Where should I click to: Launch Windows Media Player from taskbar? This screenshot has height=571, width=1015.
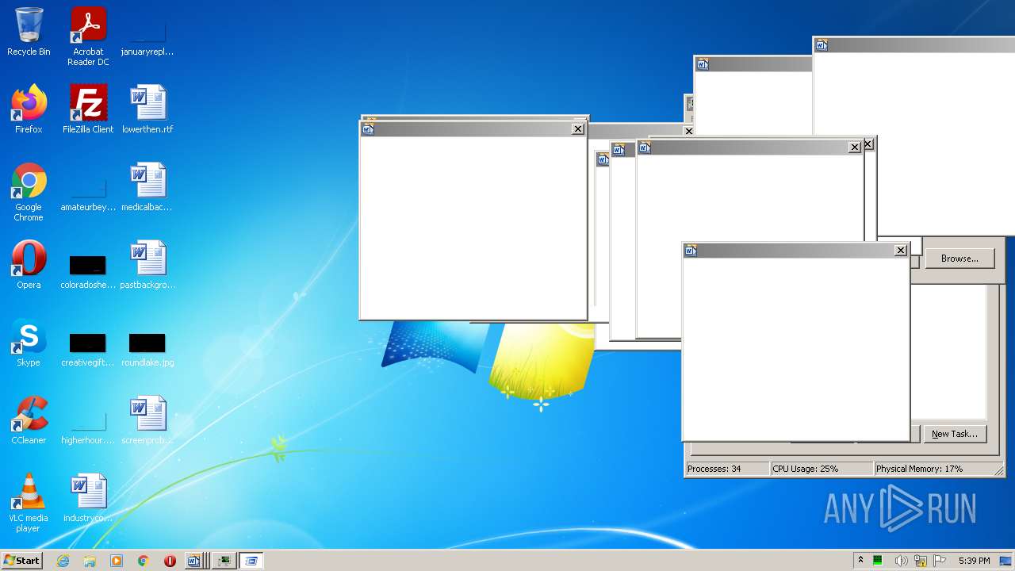coord(117,561)
